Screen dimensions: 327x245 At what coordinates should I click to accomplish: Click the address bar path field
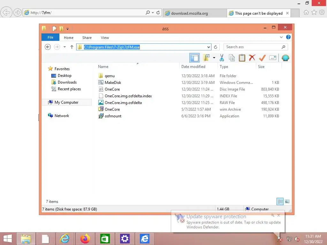tap(144, 47)
